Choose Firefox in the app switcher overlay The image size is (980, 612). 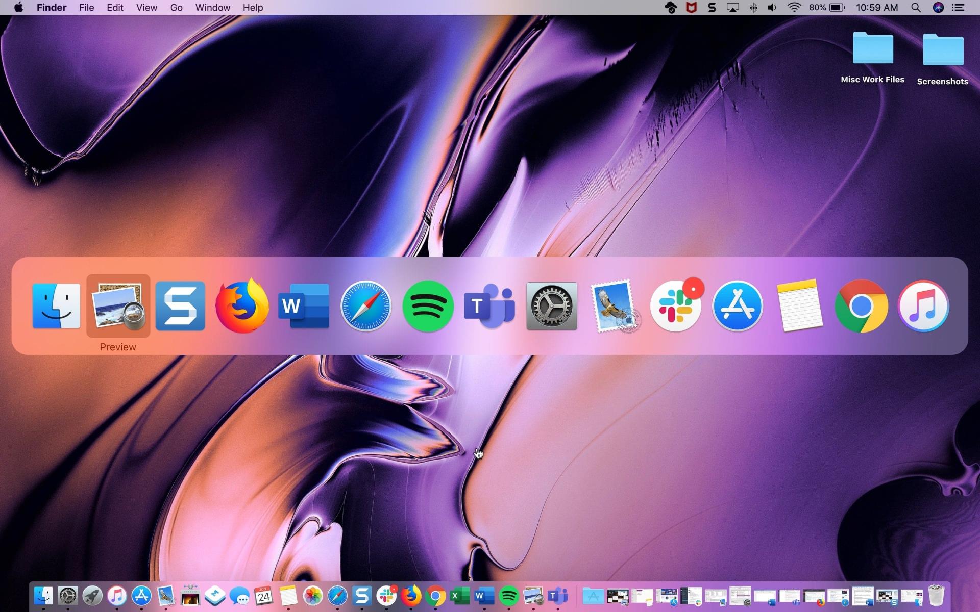pos(242,306)
